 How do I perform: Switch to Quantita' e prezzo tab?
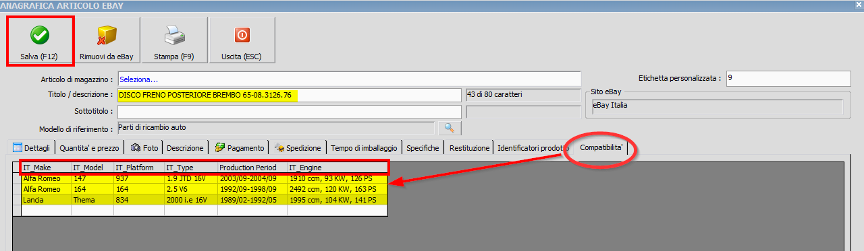90,147
